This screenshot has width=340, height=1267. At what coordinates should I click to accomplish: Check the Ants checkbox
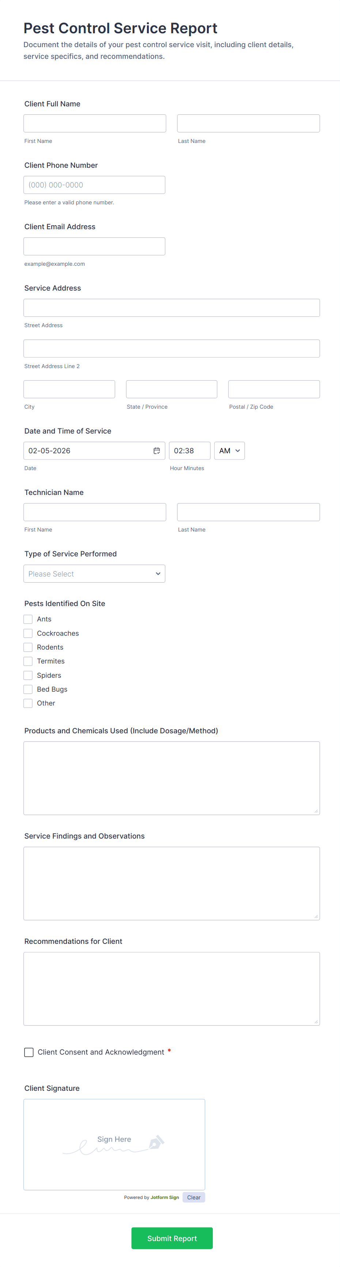(x=28, y=619)
